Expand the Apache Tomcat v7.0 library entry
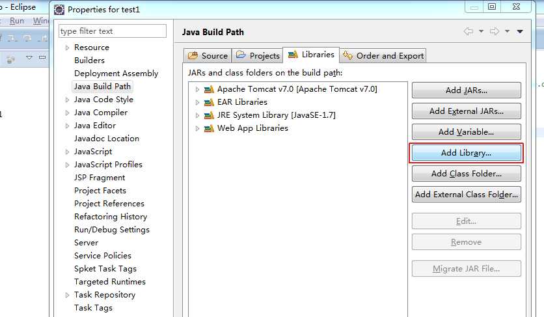Image resolution: width=544 pixels, height=317 pixels. [x=197, y=90]
